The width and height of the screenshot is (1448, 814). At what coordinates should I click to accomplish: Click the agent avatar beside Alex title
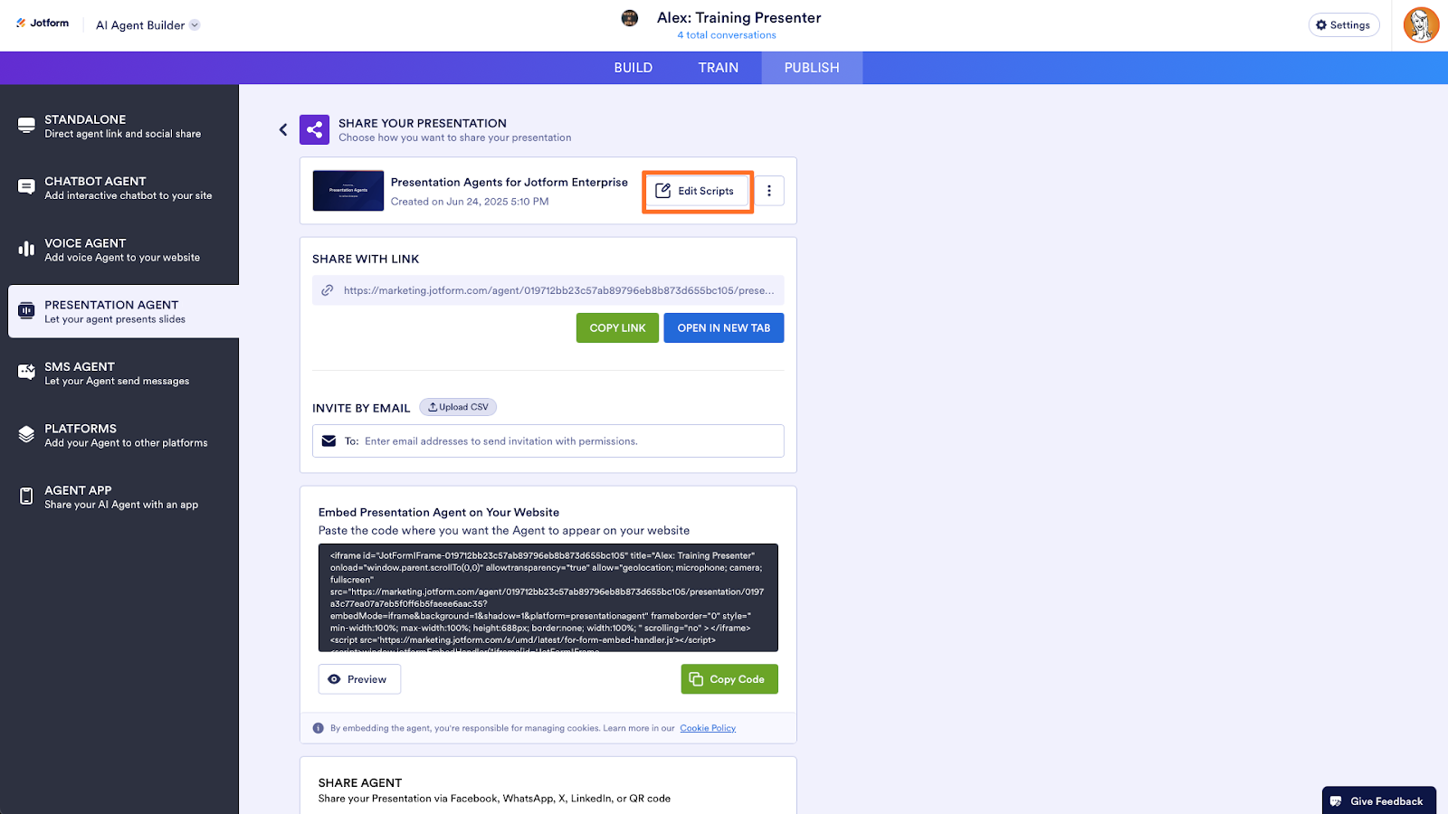click(x=630, y=18)
